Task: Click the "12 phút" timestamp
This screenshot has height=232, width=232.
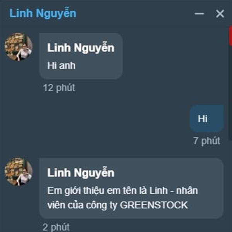Action: pos(59,88)
